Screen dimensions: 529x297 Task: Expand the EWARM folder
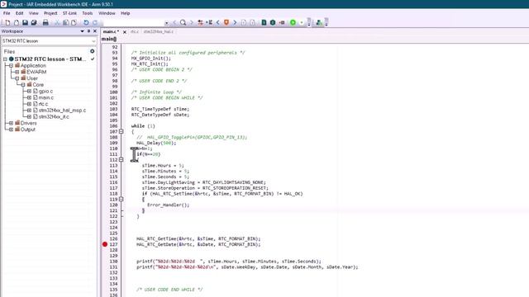coord(17,72)
